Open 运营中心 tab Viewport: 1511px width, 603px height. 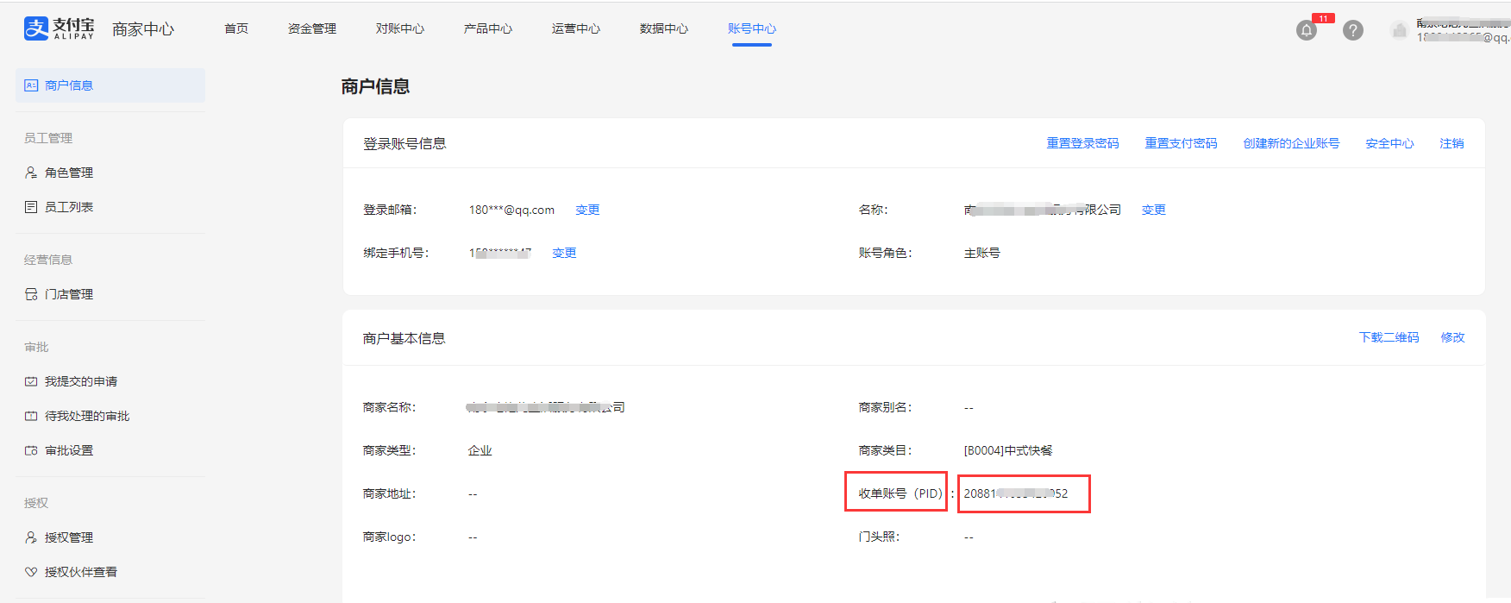click(x=576, y=28)
